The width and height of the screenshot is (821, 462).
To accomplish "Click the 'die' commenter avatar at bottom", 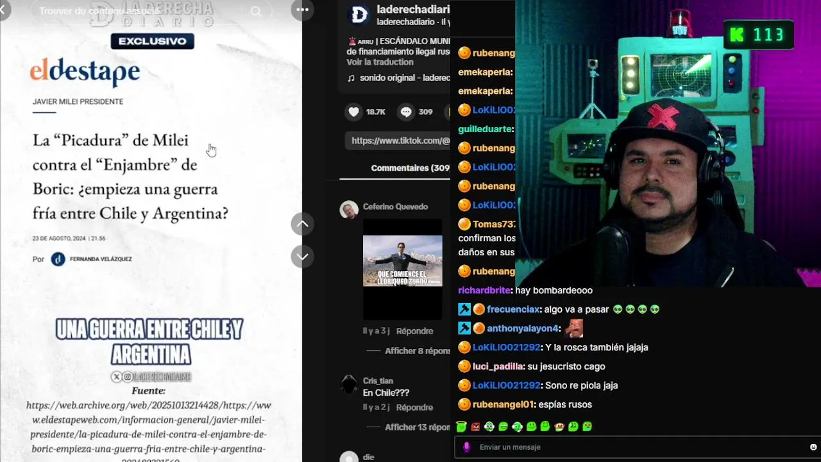I will [349, 458].
